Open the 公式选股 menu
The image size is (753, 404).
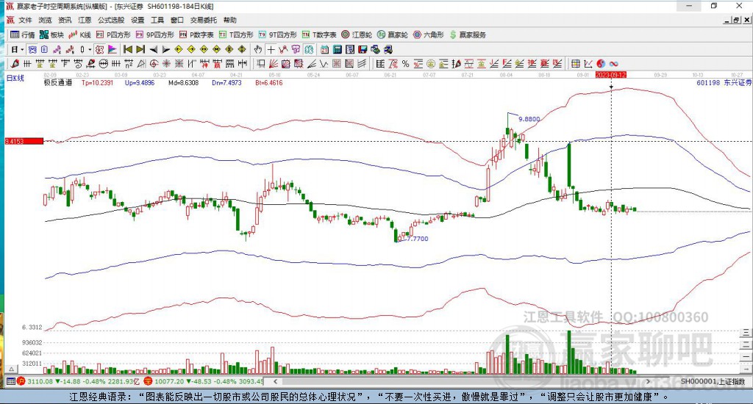(x=111, y=20)
